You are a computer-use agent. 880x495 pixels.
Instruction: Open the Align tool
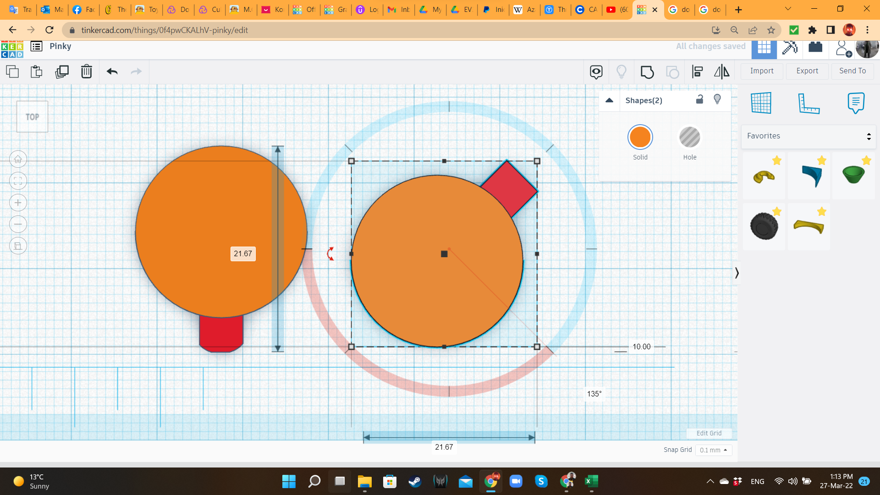click(x=697, y=72)
